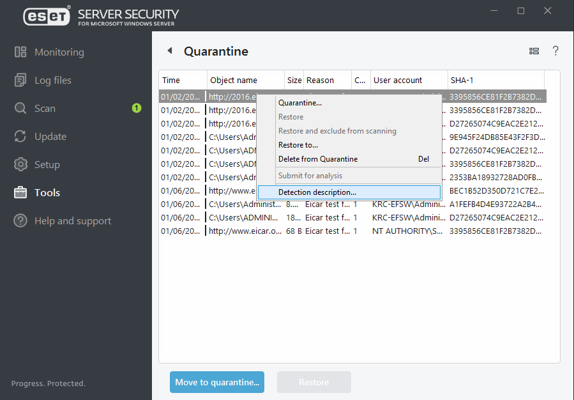
Task: Click the Tools briefcase icon
Action: point(20,193)
